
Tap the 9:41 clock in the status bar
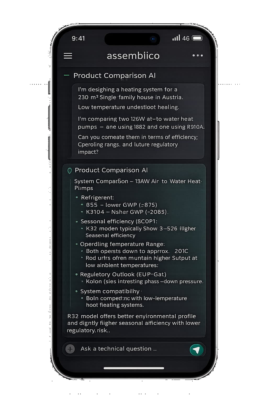click(79, 38)
